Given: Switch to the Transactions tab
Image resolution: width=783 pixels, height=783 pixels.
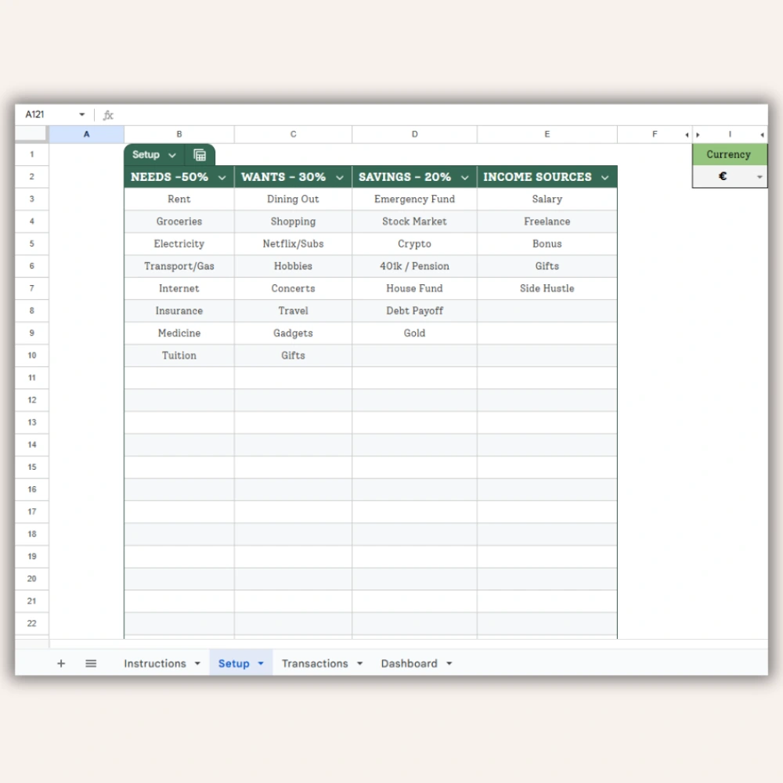Looking at the screenshot, I should coord(316,663).
